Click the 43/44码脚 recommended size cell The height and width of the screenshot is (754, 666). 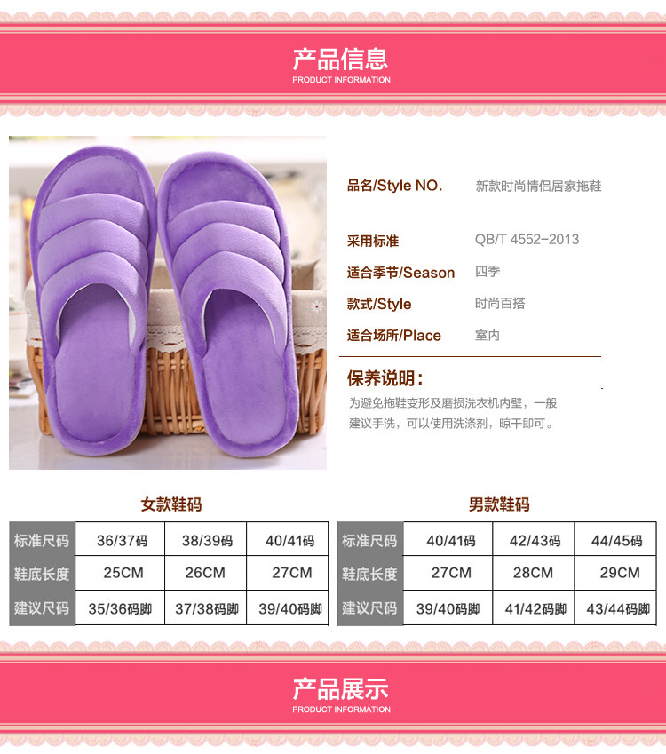(x=615, y=608)
